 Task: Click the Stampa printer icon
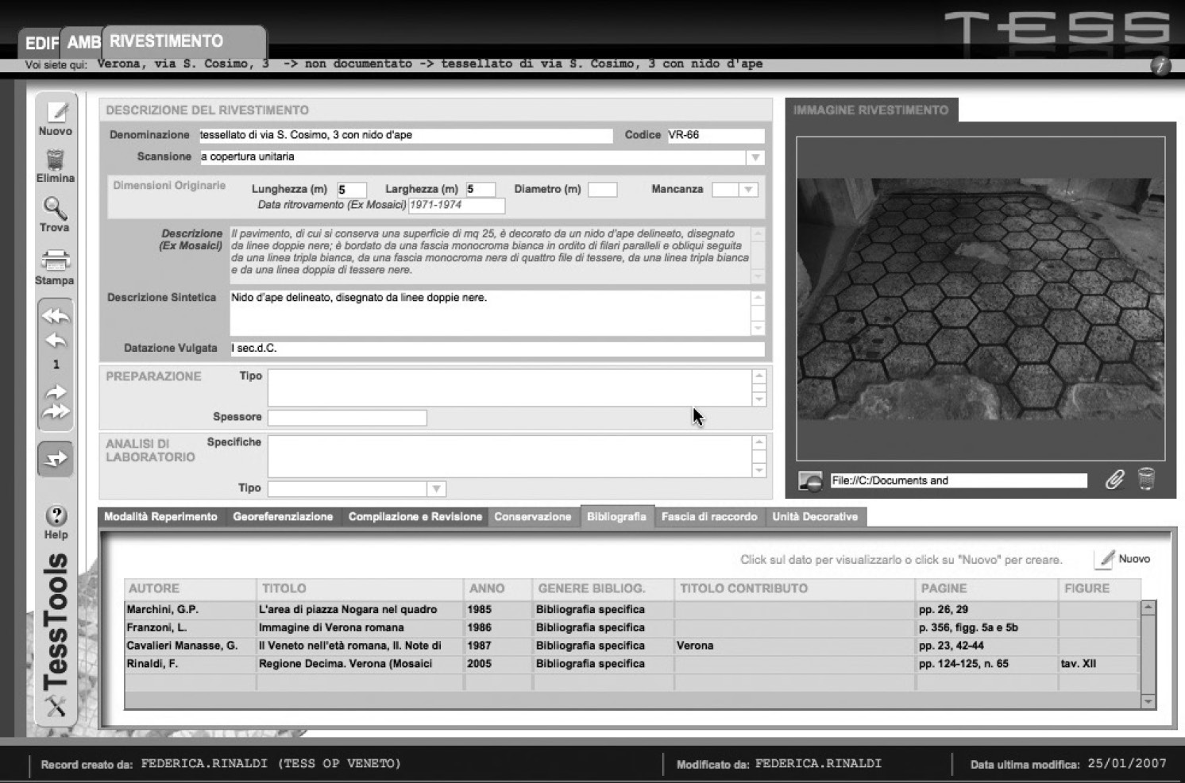pos(55,260)
